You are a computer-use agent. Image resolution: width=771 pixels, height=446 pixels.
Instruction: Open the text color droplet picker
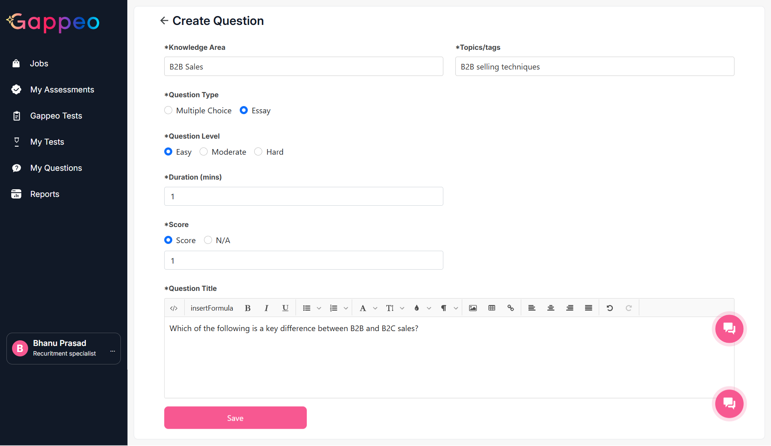(417, 308)
